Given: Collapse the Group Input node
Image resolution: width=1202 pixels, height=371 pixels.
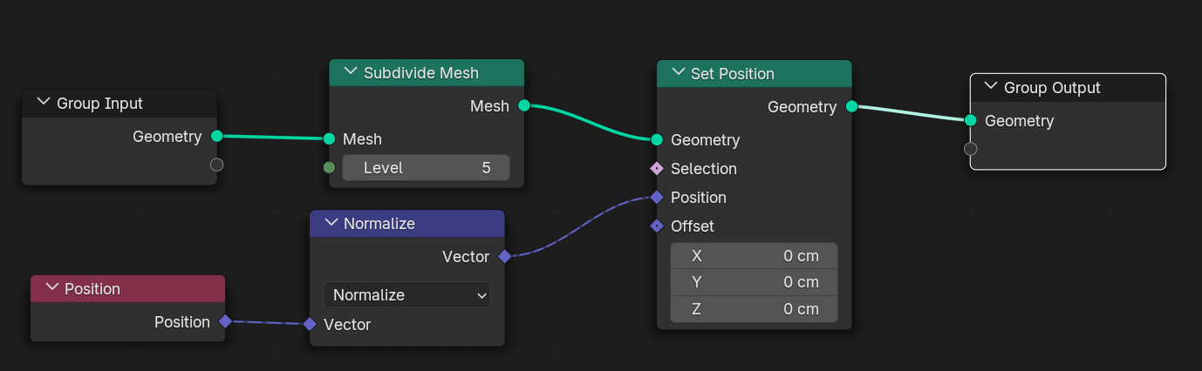Looking at the screenshot, I should [44, 103].
